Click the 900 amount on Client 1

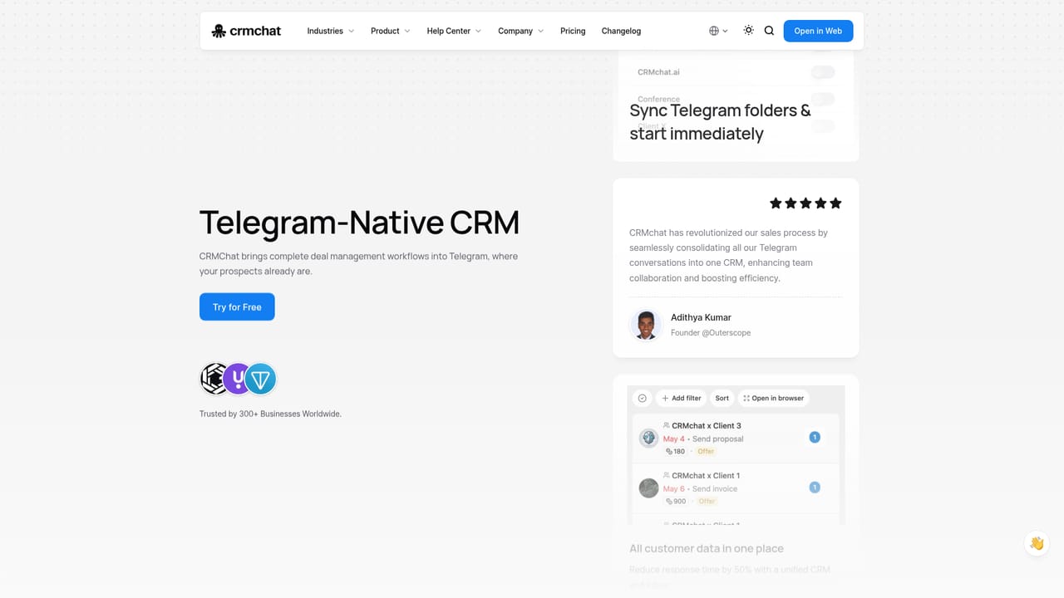675,501
